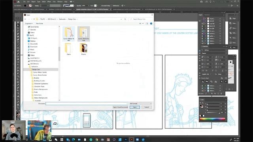Open the Organize dropdown in the Open dialog
Screen dimensions: 253x142
click(28, 24)
